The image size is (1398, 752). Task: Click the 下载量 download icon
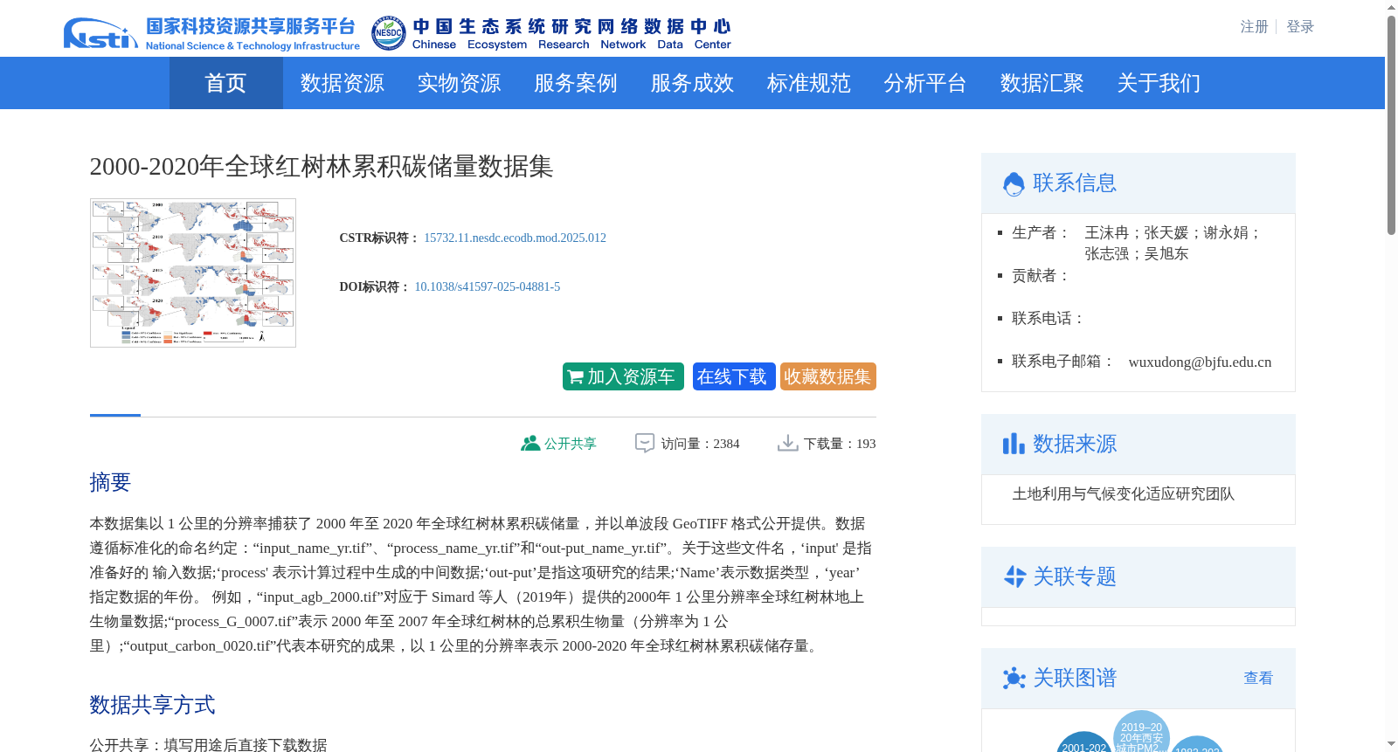tap(787, 444)
